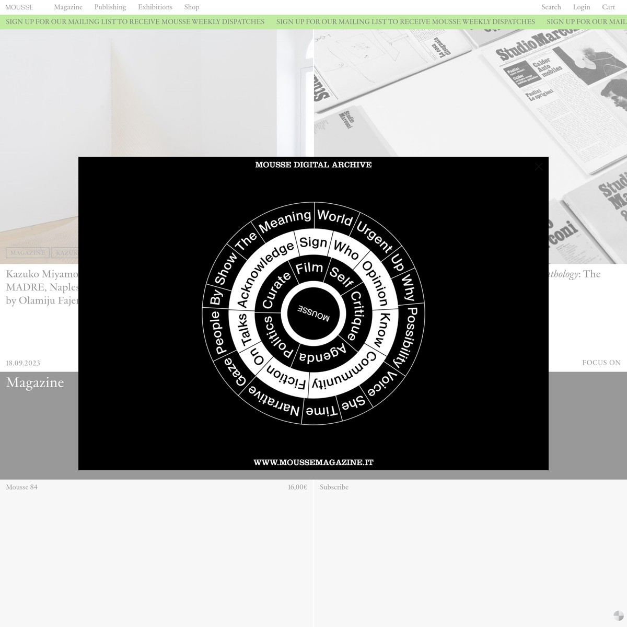Viewport: 627px width, 627px height.
Task: Click the Subscribe link
Action: [x=334, y=487]
